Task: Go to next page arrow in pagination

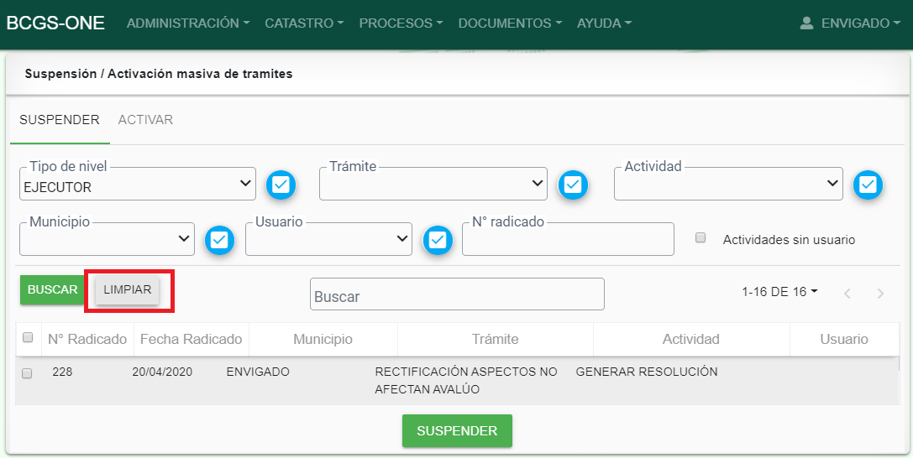Action: (880, 294)
